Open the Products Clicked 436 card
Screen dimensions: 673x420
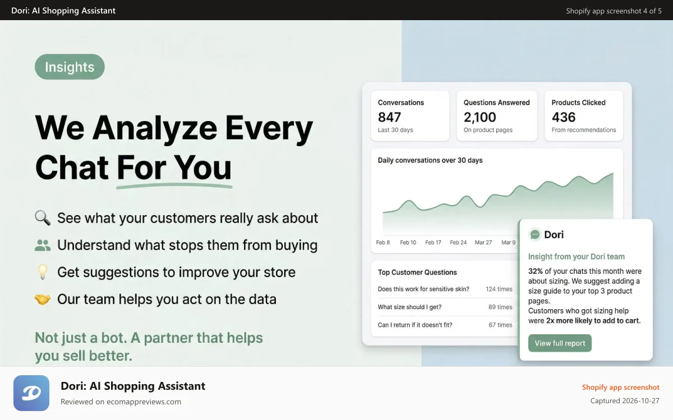pyautogui.click(x=584, y=116)
